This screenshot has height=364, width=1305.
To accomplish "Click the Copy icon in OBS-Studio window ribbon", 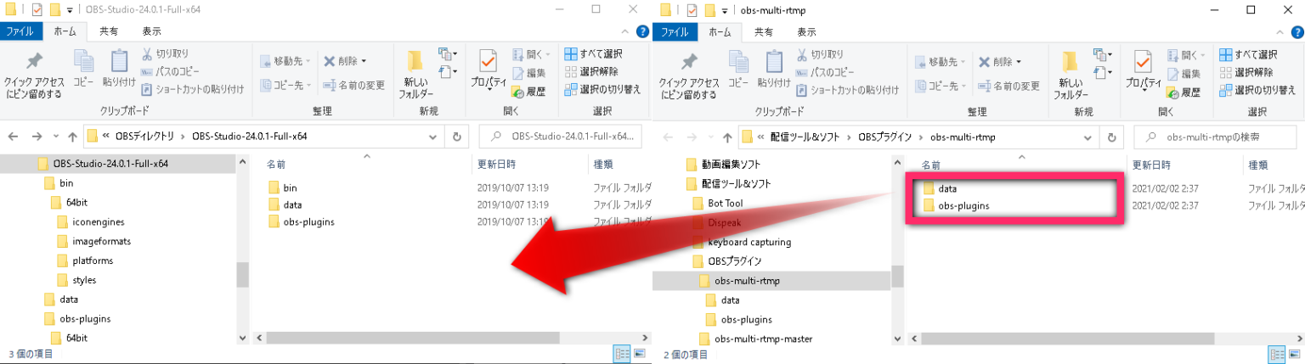I will tap(83, 69).
